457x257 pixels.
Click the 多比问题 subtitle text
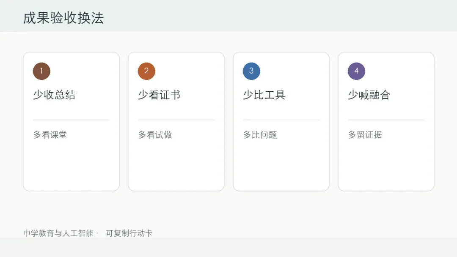[x=260, y=135]
